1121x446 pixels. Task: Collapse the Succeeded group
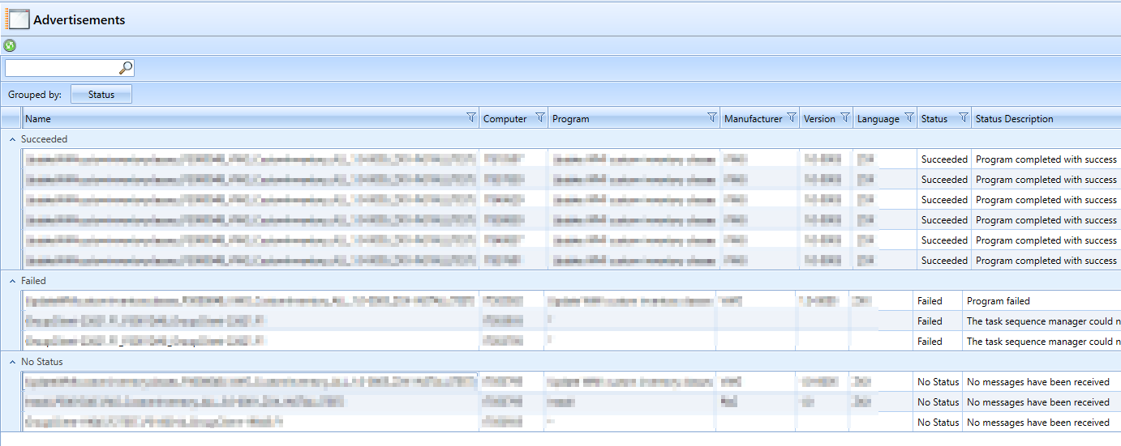click(x=12, y=139)
